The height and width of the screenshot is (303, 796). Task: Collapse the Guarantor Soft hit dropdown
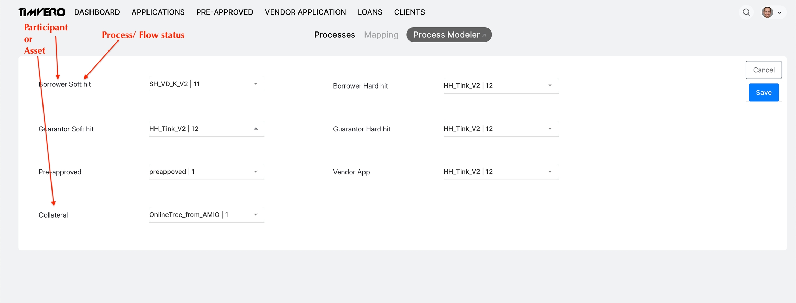(x=255, y=129)
